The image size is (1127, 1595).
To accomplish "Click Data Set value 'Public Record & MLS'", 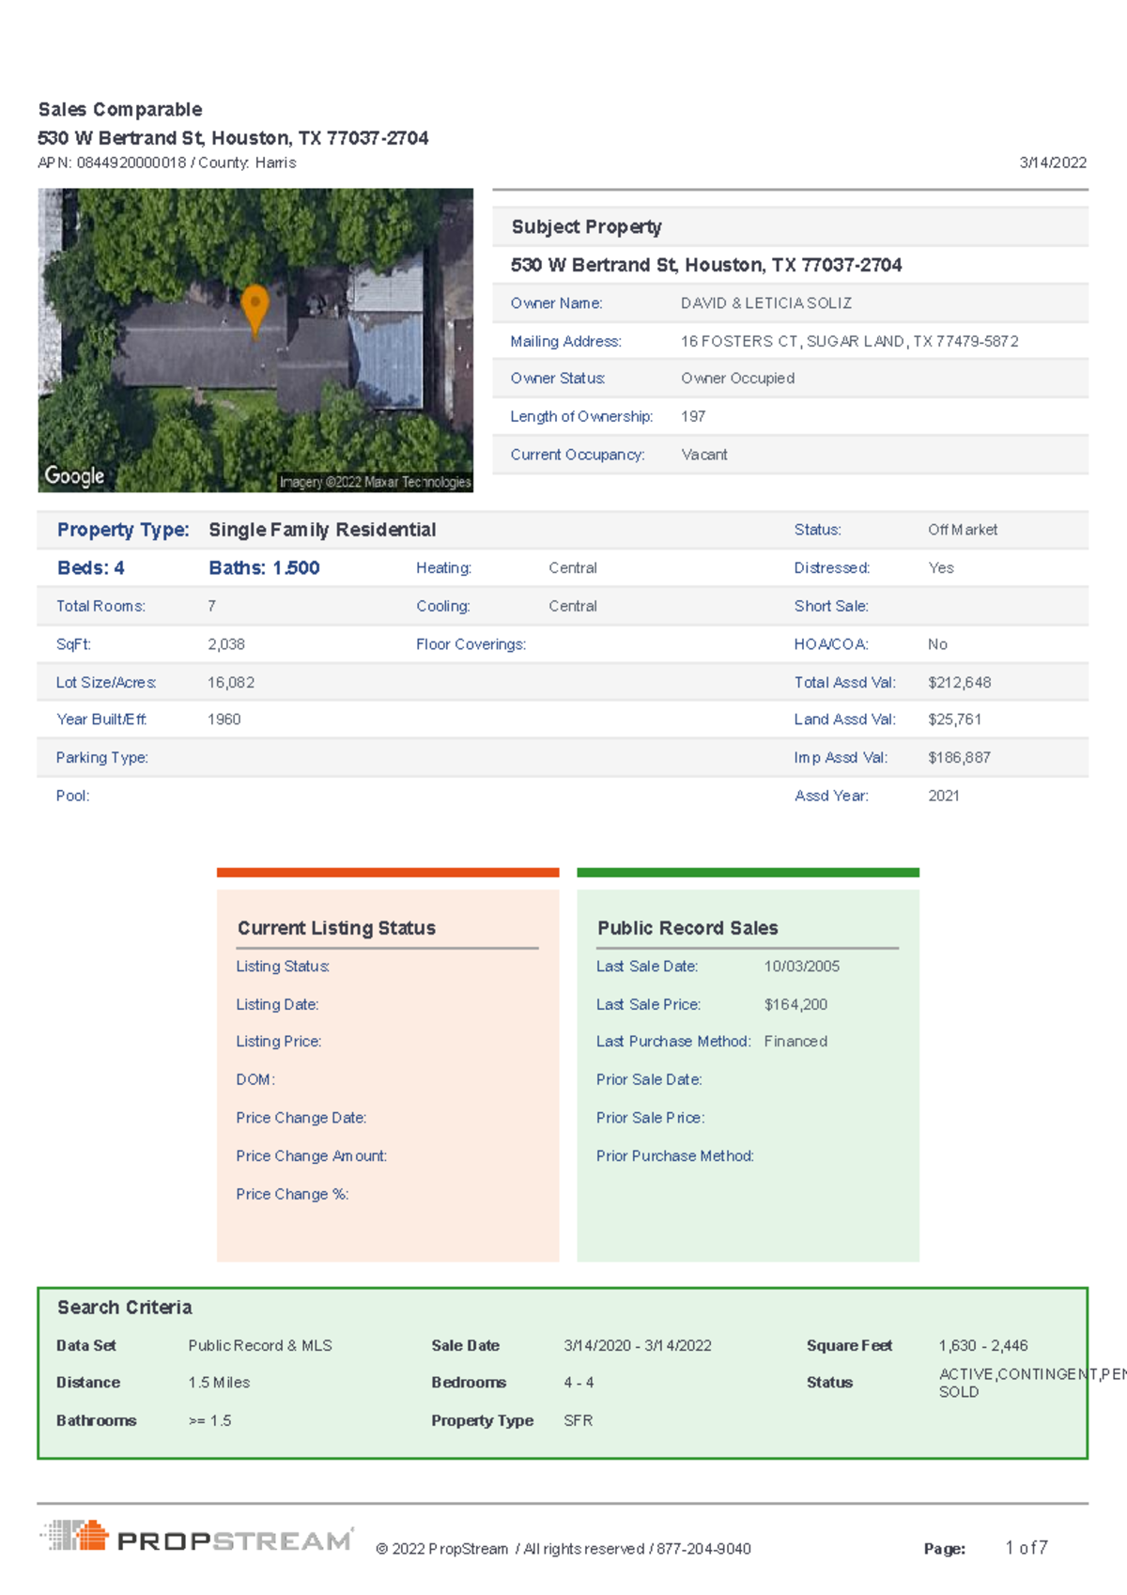I will (260, 1346).
